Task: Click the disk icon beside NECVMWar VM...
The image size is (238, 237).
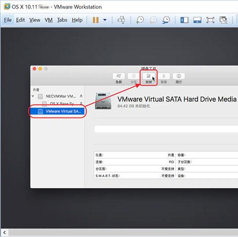Action: click(40, 96)
